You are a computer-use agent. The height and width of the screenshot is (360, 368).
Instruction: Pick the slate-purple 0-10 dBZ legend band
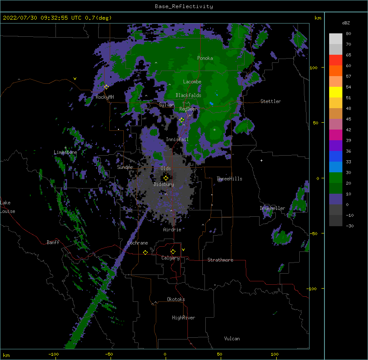pos(336,199)
